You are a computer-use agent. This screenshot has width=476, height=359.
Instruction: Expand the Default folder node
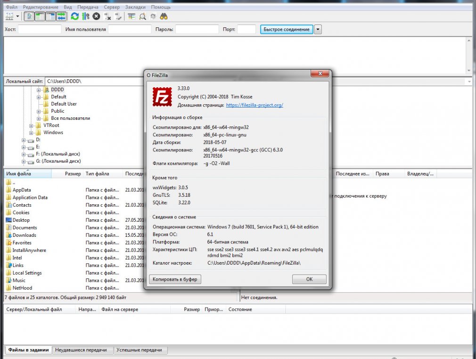coord(39,97)
